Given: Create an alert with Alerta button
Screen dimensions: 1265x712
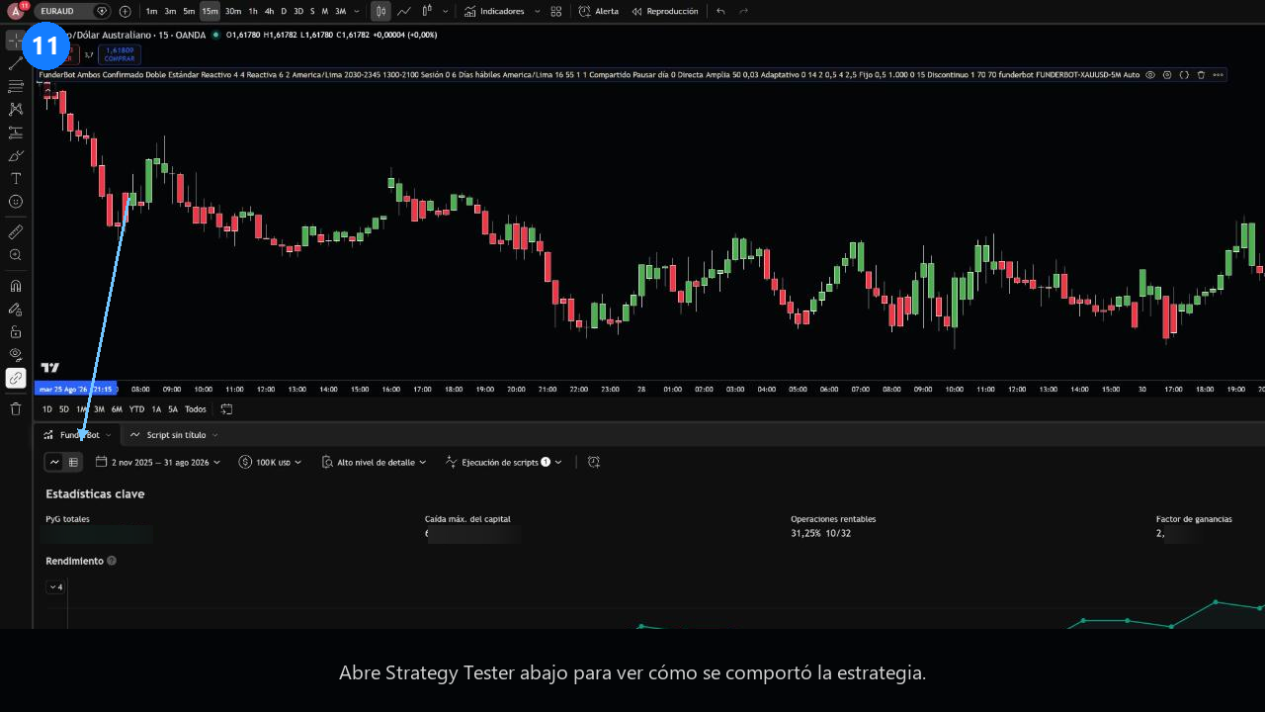Looking at the screenshot, I should [x=599, y=11].
